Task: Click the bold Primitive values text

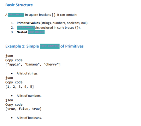Action: coord(28,23)
